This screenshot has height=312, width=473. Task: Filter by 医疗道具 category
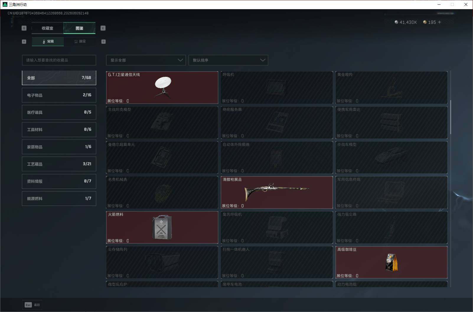(59, 112)
